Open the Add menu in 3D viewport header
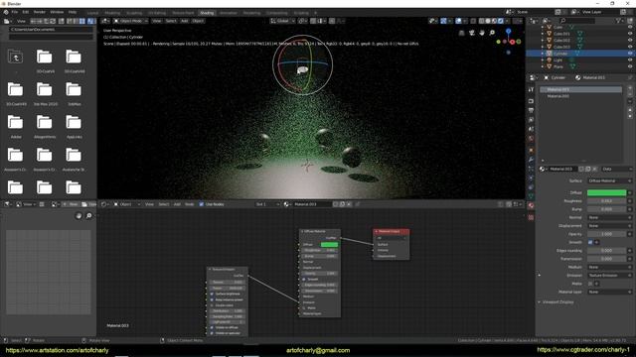The image size is (636, 357). [185, 21]
